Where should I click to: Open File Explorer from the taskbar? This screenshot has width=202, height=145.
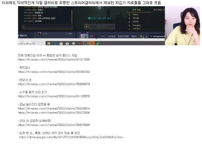pyautogui.click(x=49, y=43)
